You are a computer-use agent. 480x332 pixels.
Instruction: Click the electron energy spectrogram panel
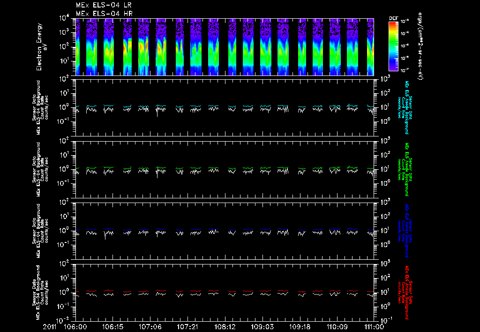(x=225, y=47)
